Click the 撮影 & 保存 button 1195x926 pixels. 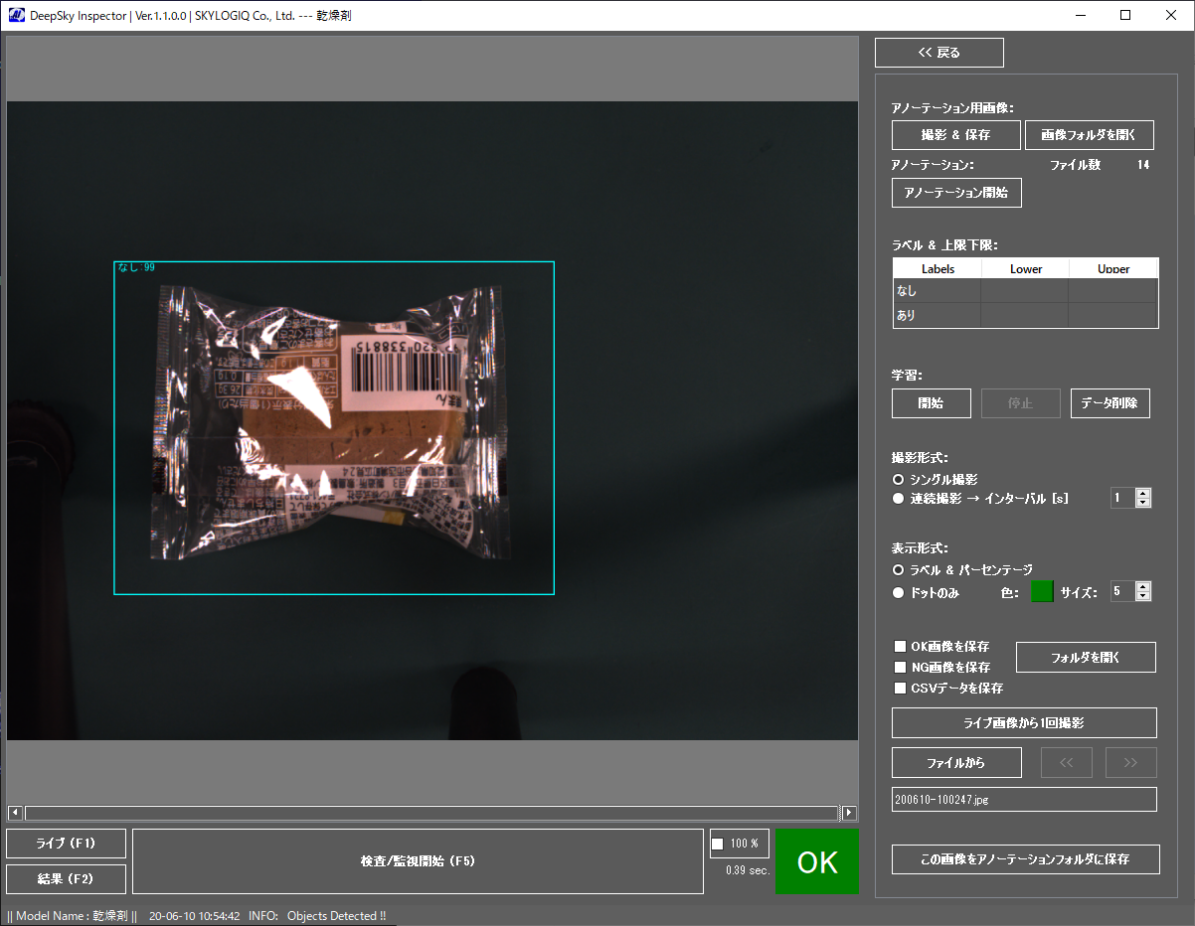click(x=955, y=135)
